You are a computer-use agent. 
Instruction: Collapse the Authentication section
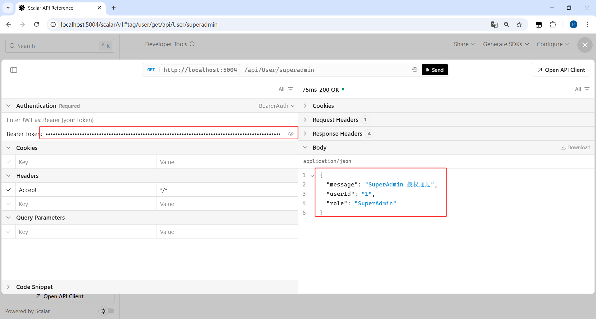tap(8, 106)
